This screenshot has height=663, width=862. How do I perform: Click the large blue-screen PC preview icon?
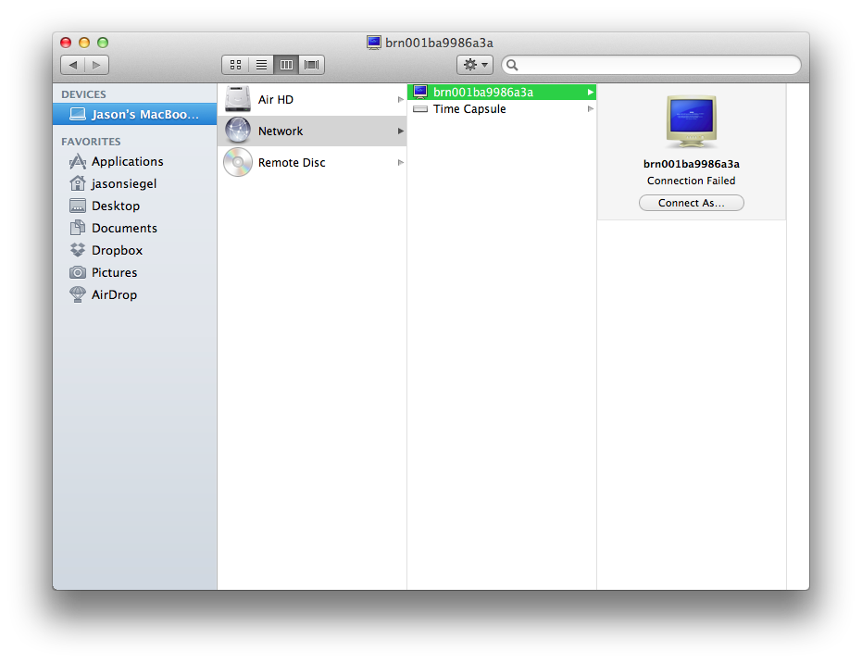pos(691,122)
